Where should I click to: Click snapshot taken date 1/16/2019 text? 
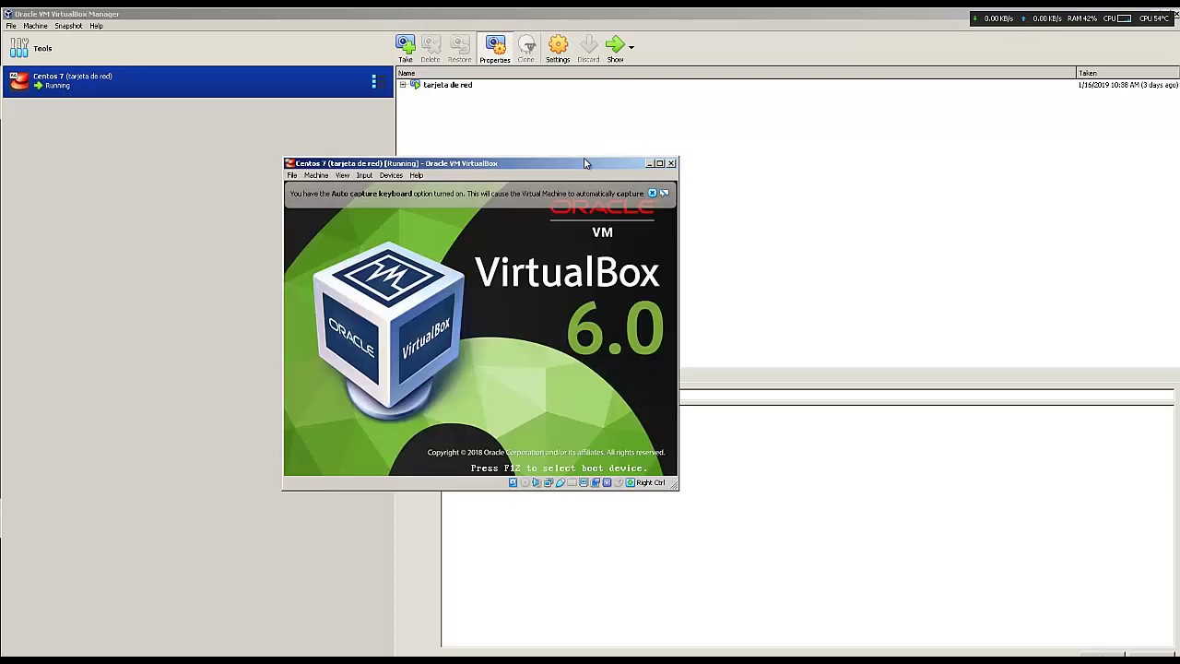tap(1127, 85)
